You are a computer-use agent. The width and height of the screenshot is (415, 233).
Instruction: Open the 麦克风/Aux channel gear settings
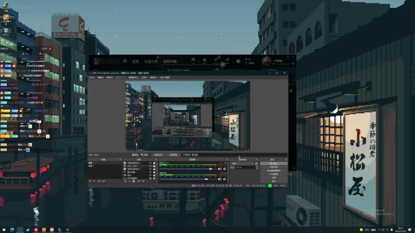225,169
